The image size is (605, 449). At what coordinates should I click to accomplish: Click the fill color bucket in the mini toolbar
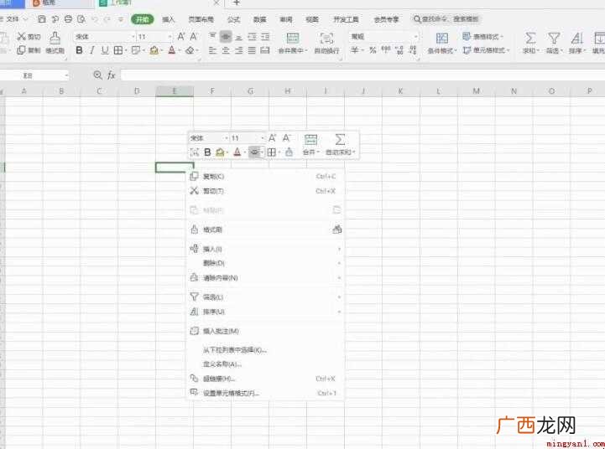(220, 152)
